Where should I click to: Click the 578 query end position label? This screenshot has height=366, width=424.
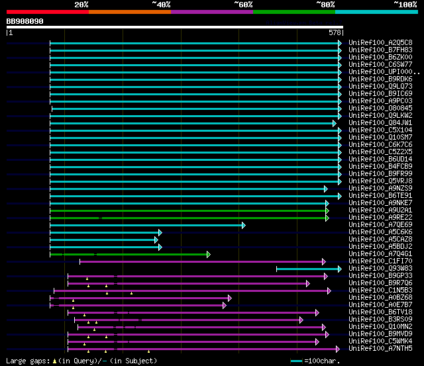pyautogui.click(x=335, y=32)
